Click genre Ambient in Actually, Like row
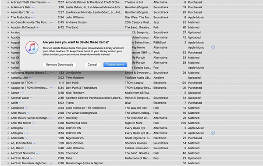The image size is (263, 166). [159, 78]
